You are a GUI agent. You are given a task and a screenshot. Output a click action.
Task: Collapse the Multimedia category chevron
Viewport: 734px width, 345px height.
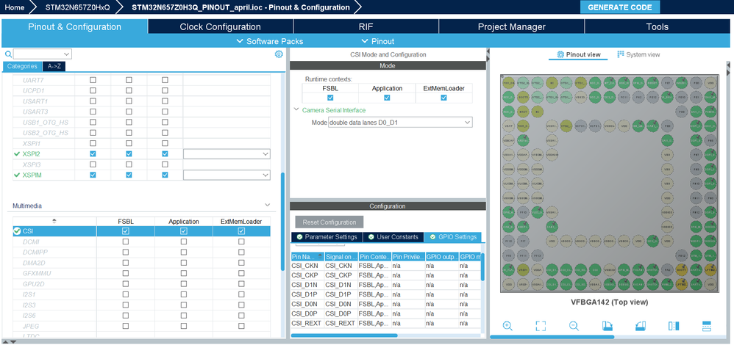[x=267, y=206]
